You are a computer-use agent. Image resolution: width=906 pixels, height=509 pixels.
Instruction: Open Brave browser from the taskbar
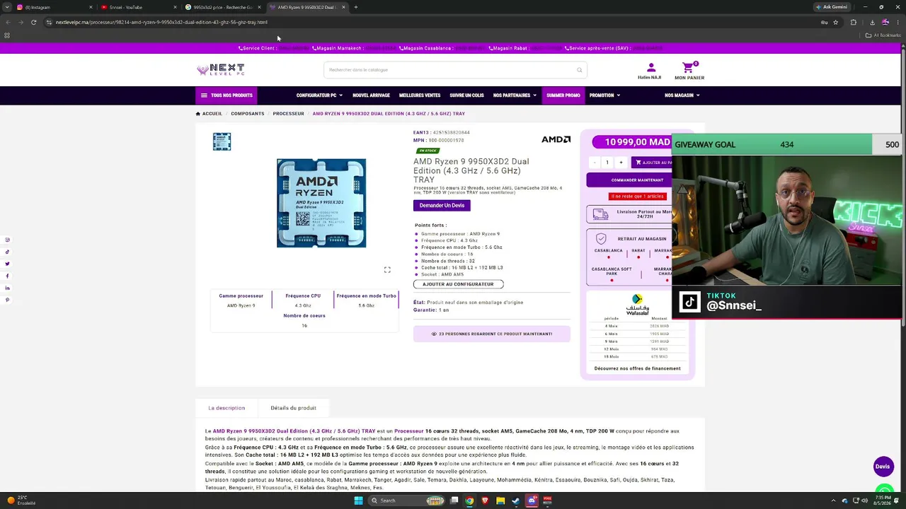[485, 501]
